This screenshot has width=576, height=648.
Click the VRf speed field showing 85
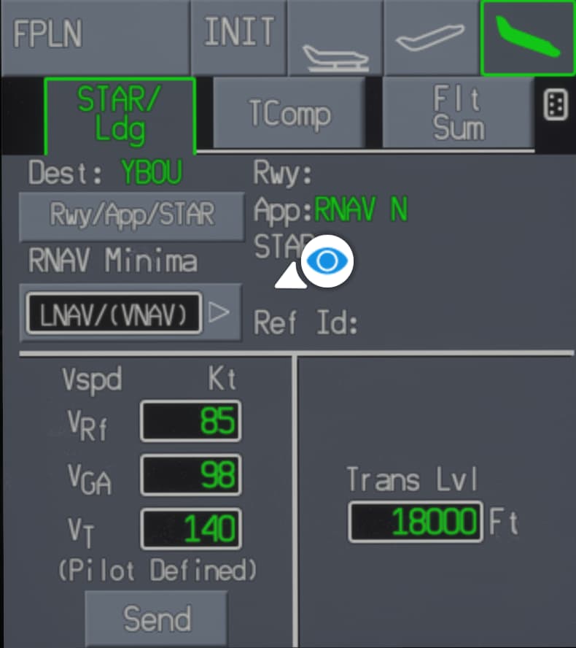(191, 421)
